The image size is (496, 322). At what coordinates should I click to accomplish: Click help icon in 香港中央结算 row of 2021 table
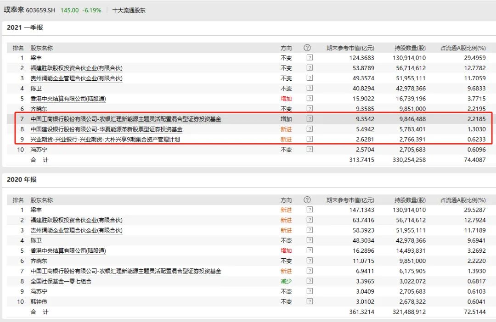[x=310, y=99]
